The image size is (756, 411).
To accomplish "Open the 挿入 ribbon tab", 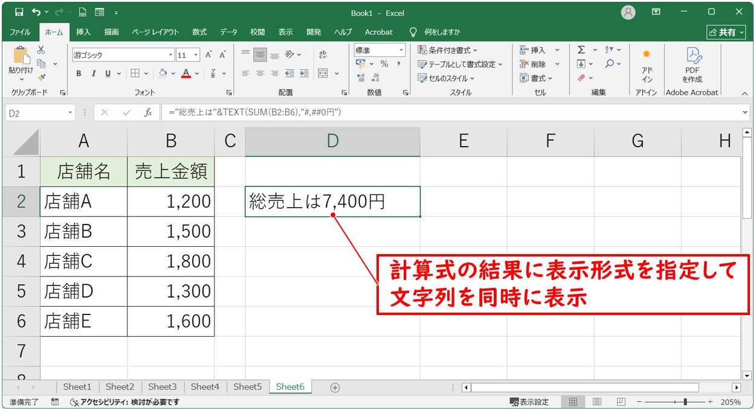I will tap(83, 32).
